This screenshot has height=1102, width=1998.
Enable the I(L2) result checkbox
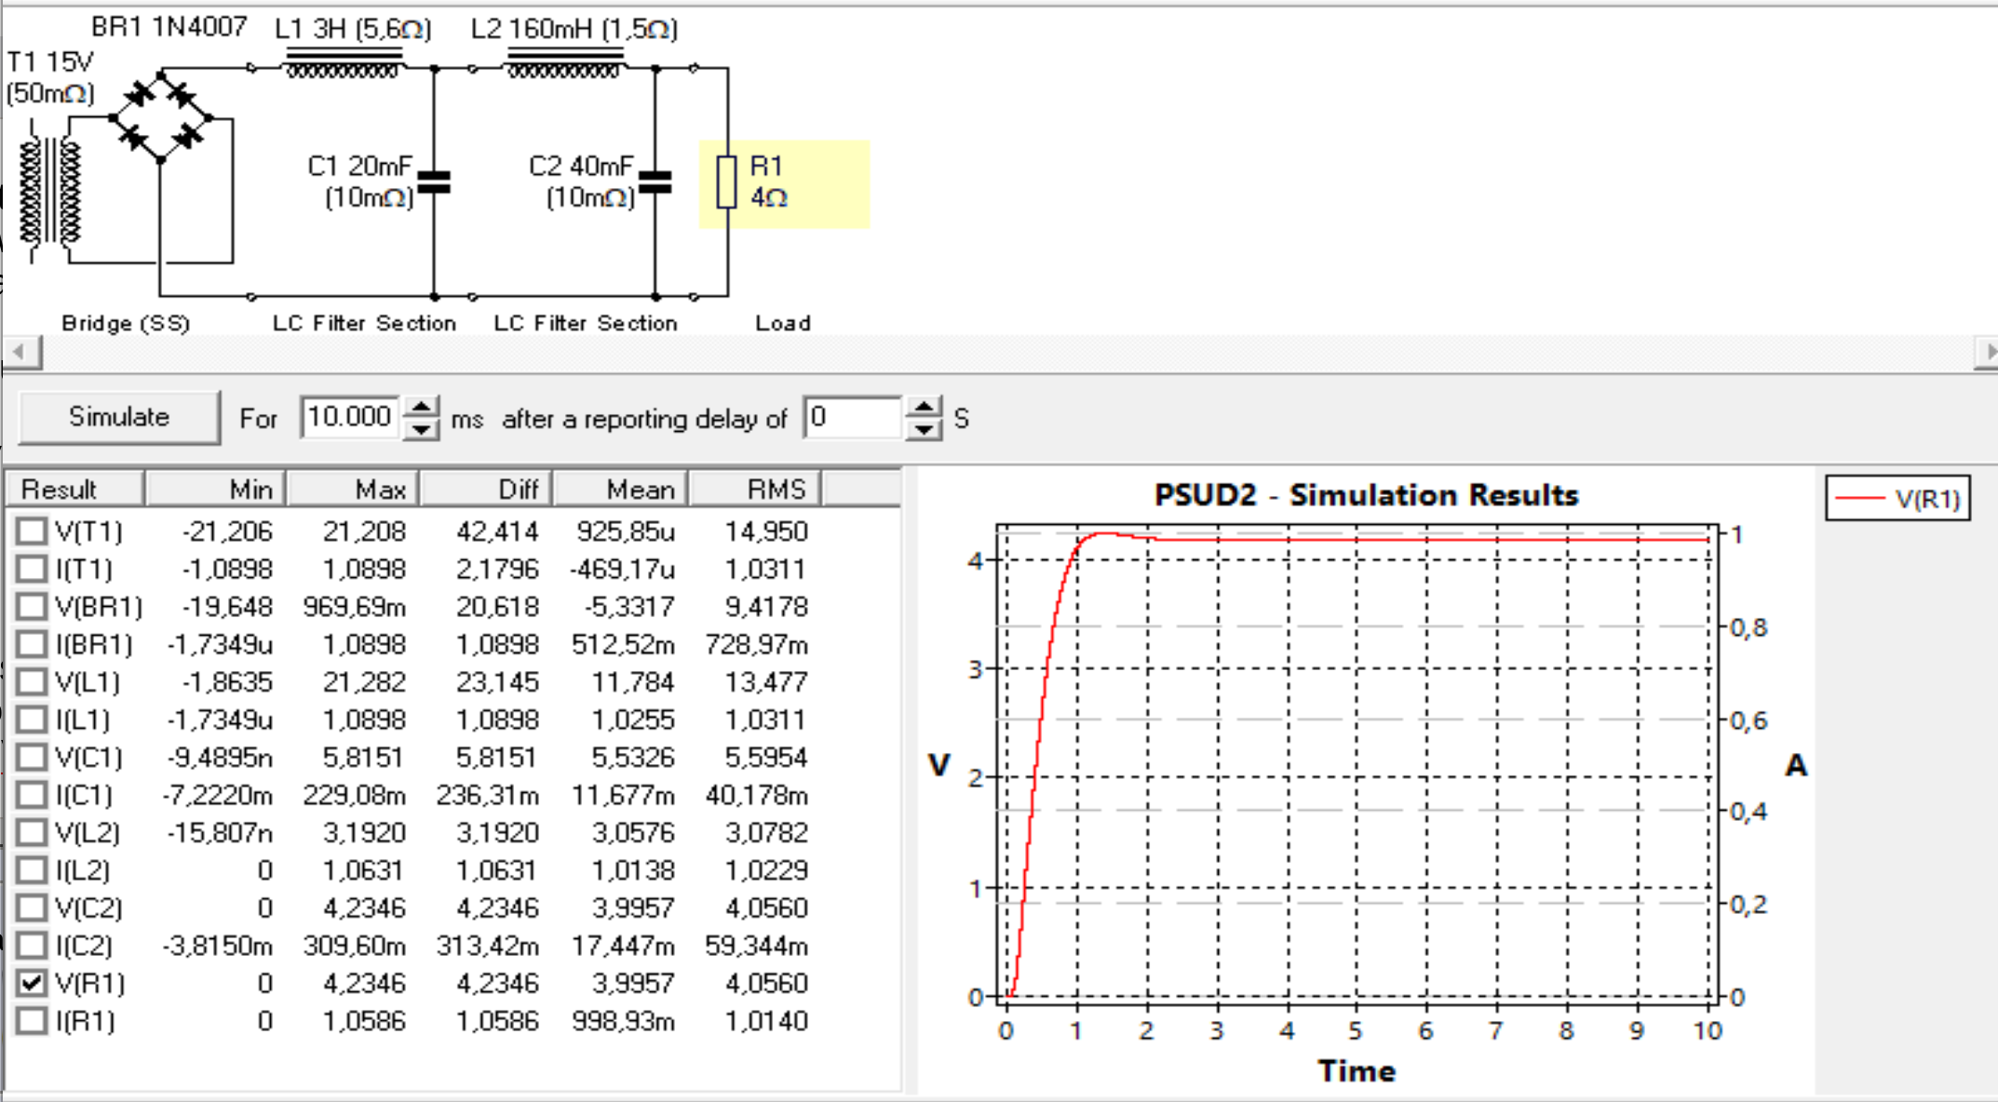(32, 870)
